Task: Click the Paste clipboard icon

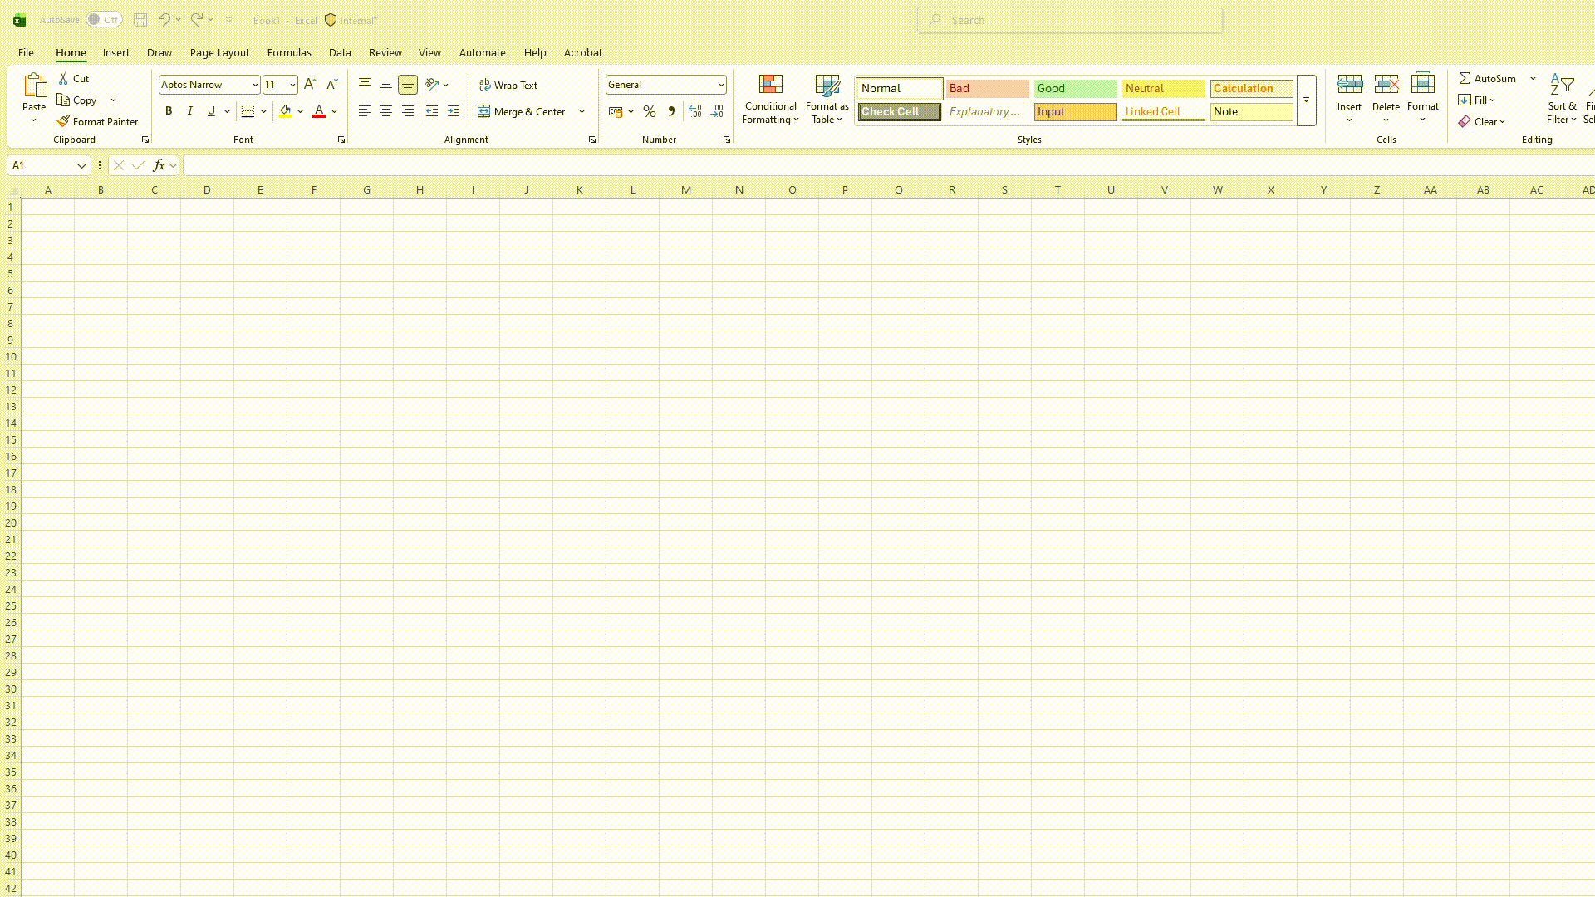Action: click(34, 85)
